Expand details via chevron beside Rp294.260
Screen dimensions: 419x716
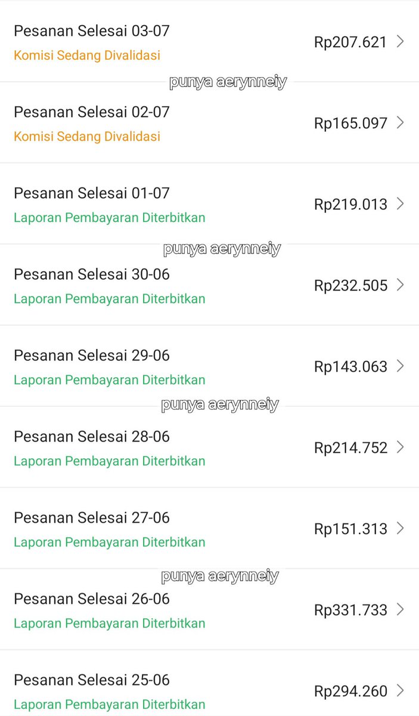click(400, 690)
